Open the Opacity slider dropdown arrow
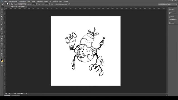Viewport: 178px width, 100px height. [37, 4]
